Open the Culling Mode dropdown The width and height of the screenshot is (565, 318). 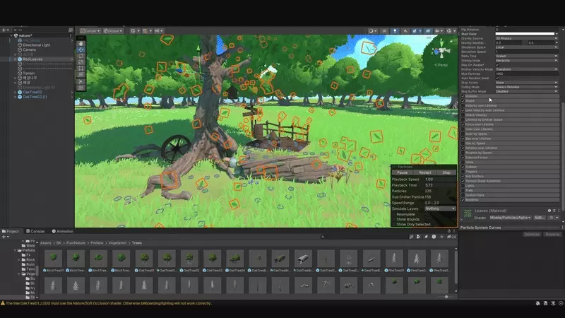coord(526,87)
